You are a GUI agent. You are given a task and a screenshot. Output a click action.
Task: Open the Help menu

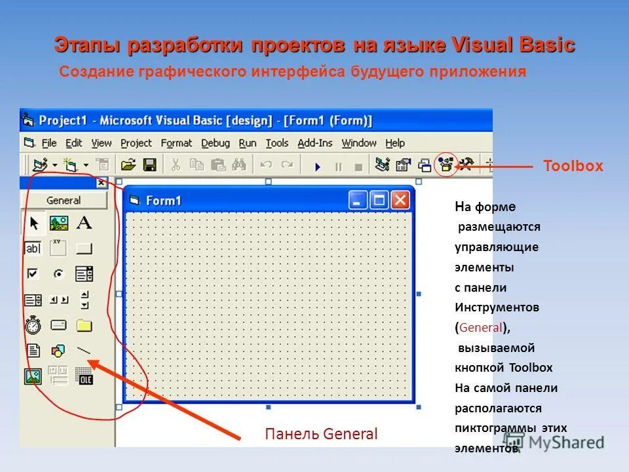tap(395, 144)
